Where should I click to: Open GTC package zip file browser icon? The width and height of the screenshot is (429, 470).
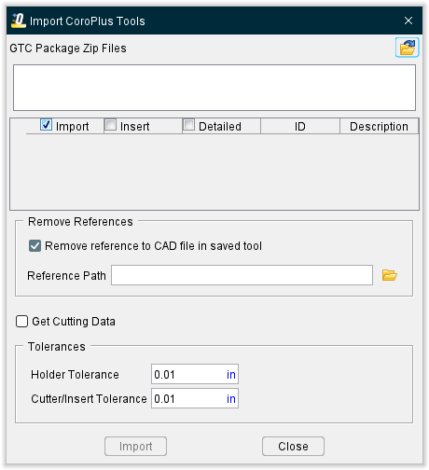pos(407,48)
